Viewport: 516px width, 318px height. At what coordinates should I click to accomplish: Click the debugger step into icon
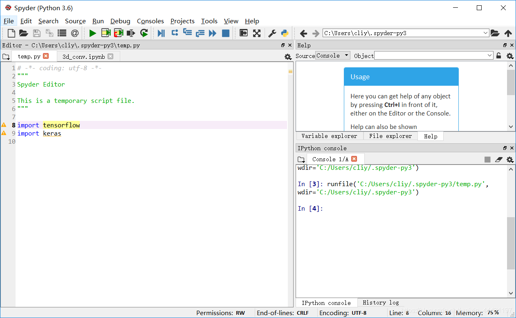pos(188,33)
